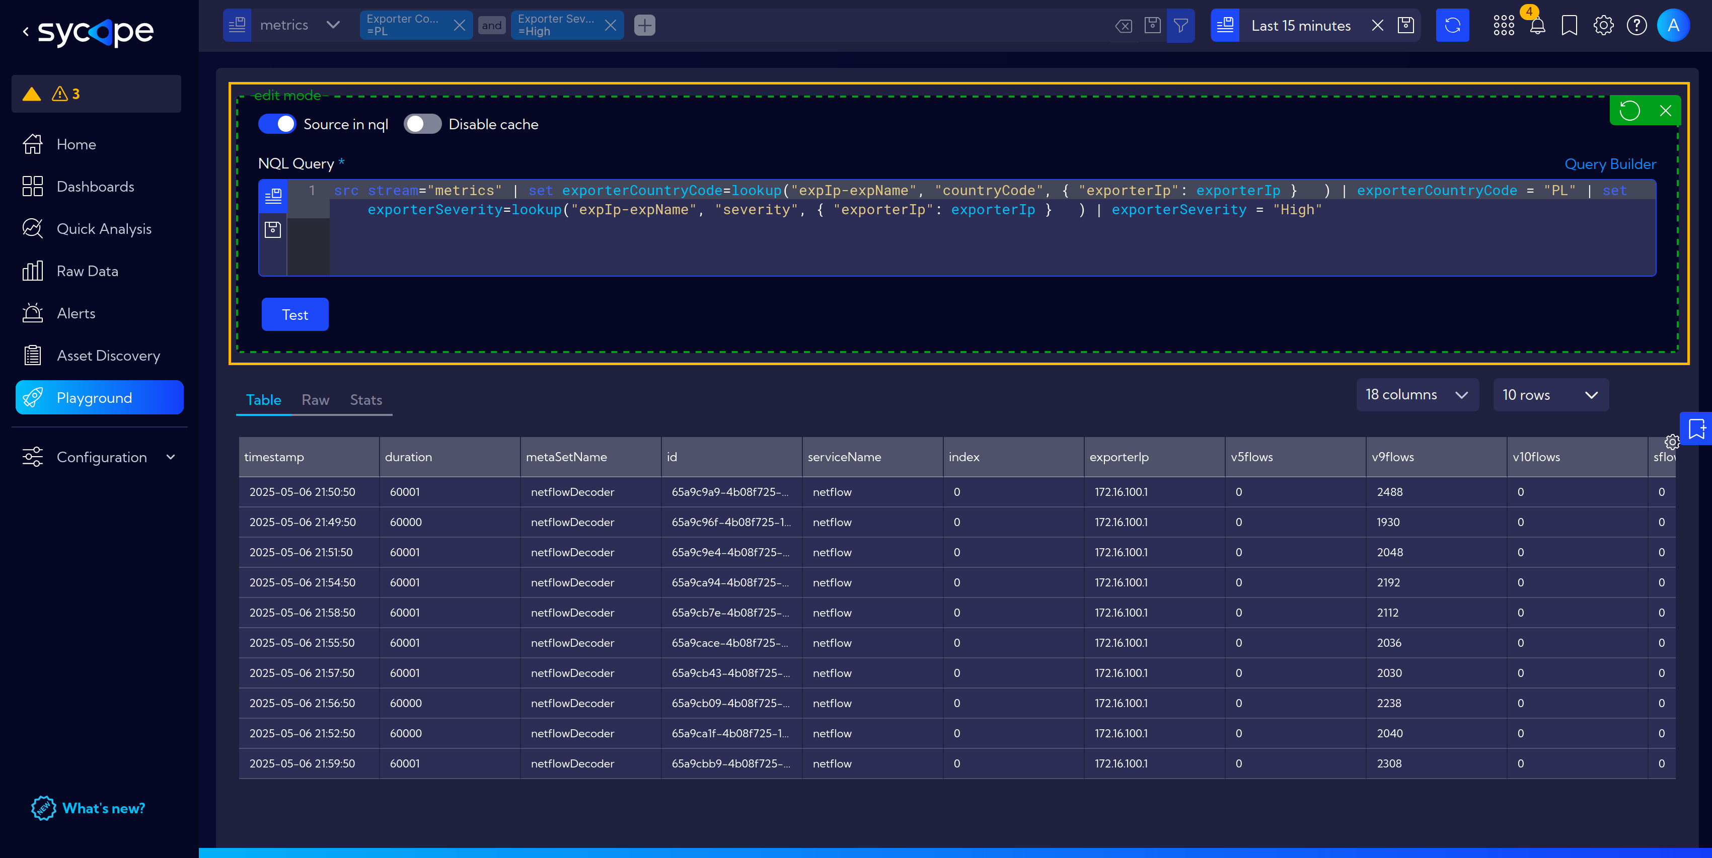Open the What's new link
This screenshot has height=858, width=1712.
(89, 808)
